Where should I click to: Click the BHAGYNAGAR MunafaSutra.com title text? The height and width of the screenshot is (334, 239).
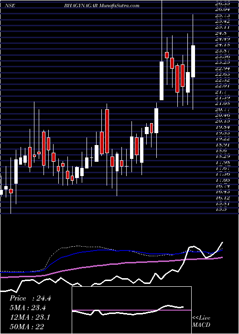click(102, 6)
